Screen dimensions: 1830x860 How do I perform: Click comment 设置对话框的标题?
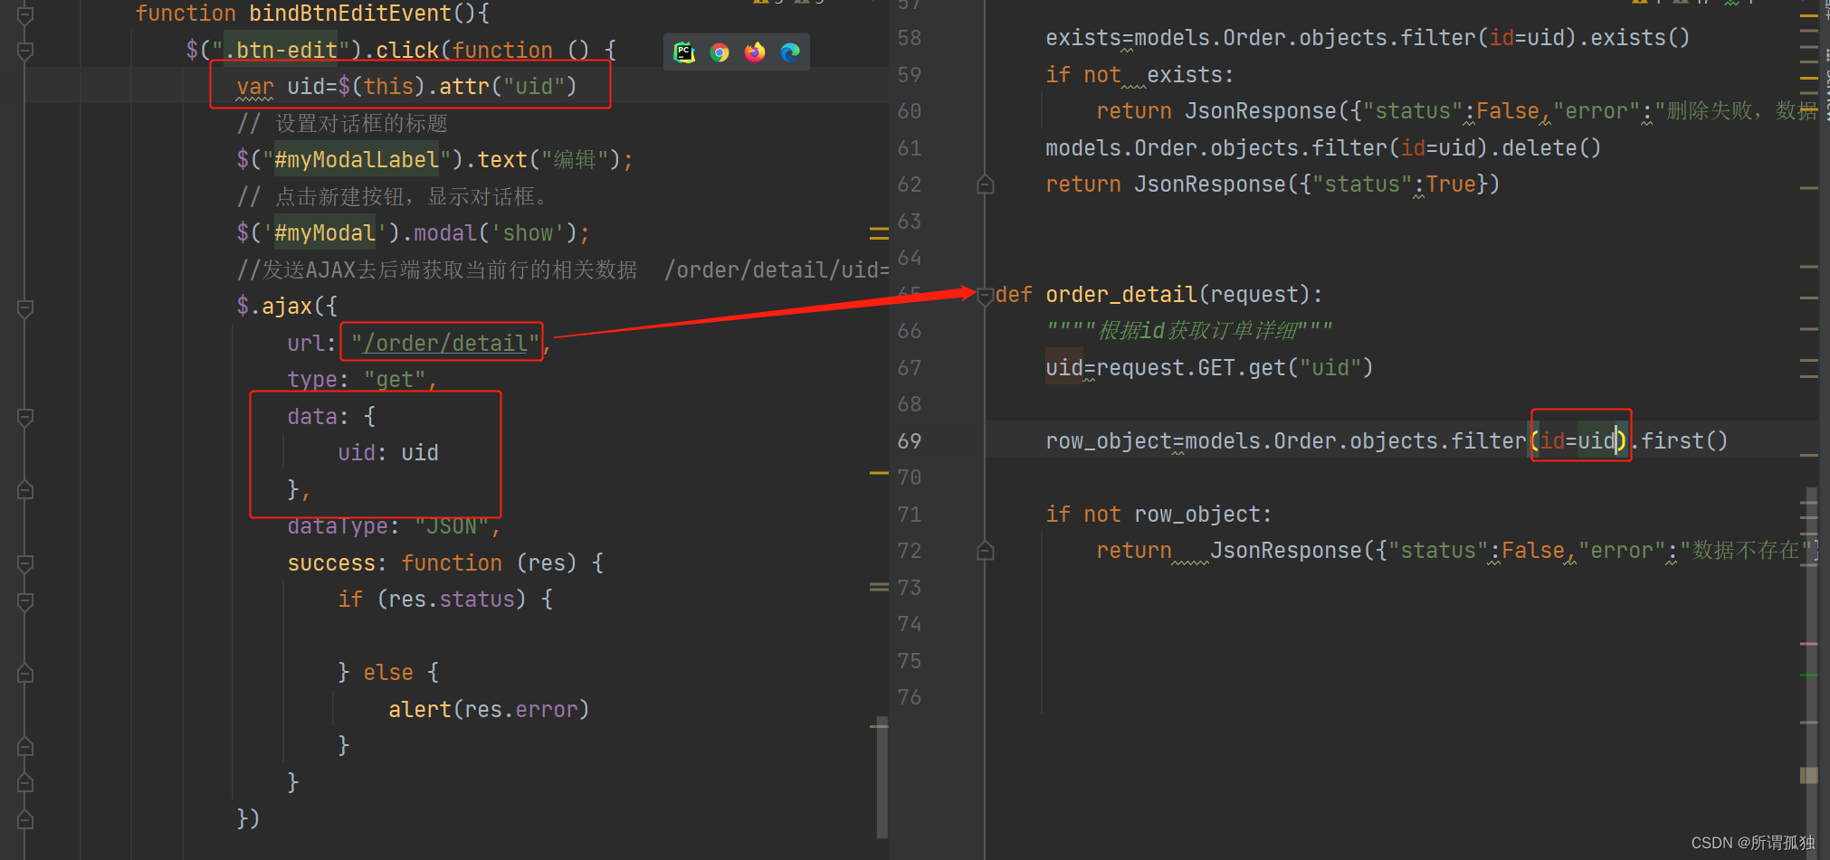[342, 124]
